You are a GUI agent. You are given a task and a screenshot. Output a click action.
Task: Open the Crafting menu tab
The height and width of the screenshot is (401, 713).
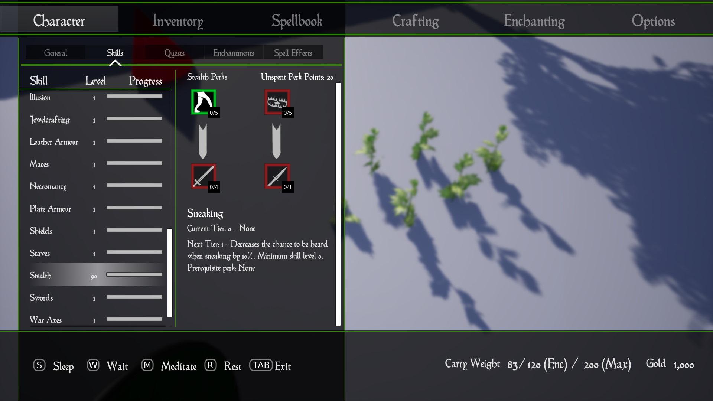tap(416, 21)
